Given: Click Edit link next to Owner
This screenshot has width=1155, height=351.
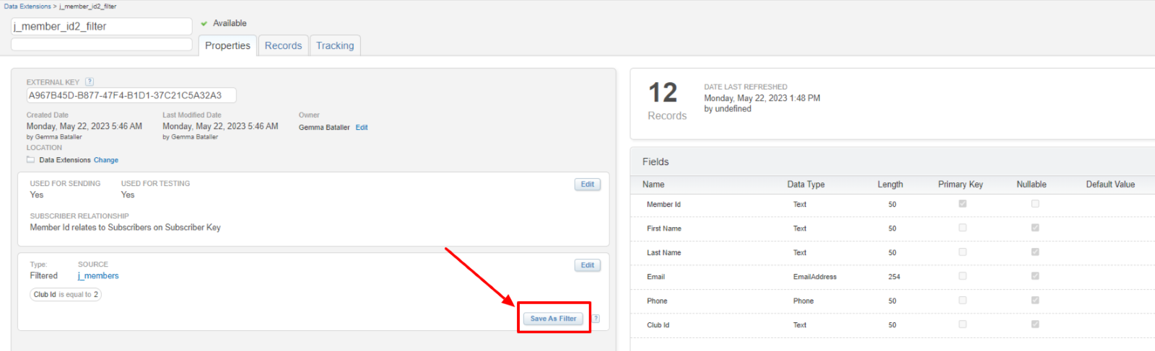Looking at the screenshot, I should point(362,128).
